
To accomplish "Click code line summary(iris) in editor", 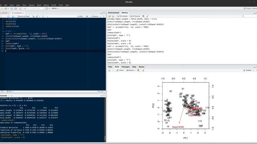I will [x=12, y=26].
